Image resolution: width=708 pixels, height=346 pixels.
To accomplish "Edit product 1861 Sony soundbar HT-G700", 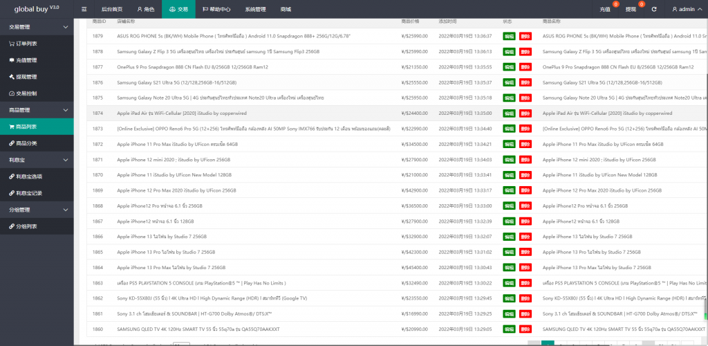I will [509, 313].
